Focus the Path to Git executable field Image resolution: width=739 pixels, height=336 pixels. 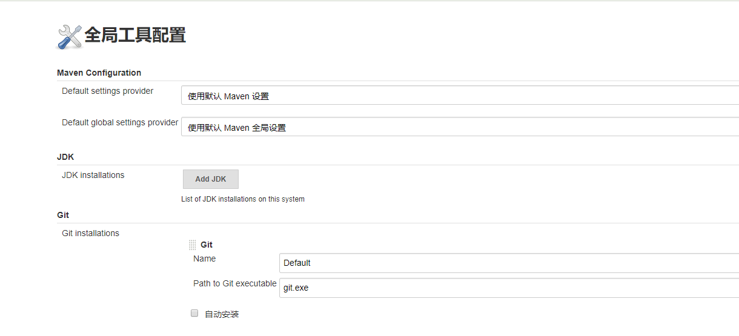pyautogui.click(x=509, y=288)
